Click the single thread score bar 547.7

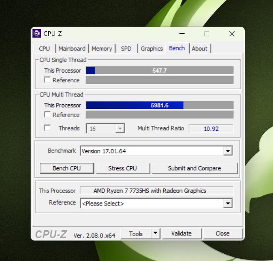pos(160,70)
